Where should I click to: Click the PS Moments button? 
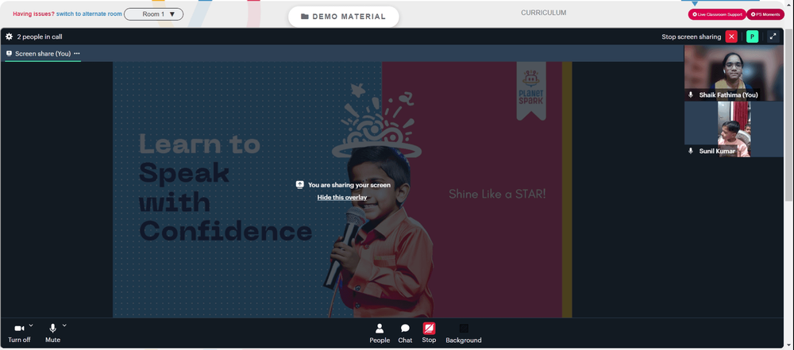click(765, 15)
